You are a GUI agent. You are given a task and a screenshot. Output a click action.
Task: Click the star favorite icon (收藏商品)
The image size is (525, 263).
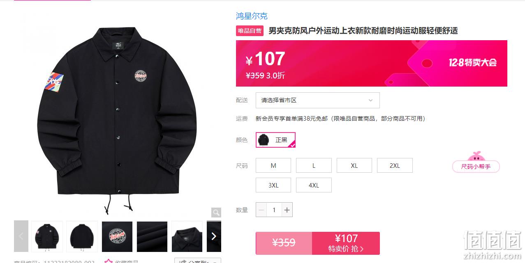pos(109,261)
